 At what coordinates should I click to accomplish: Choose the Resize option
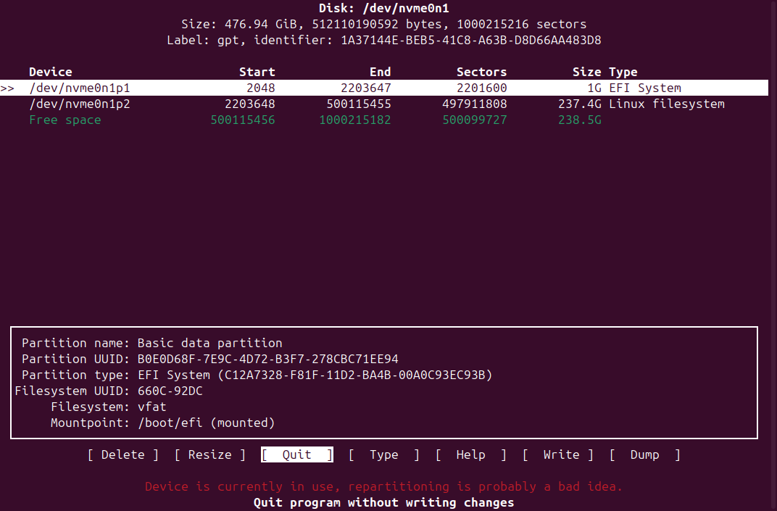[209, 455]
